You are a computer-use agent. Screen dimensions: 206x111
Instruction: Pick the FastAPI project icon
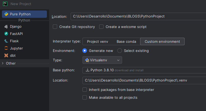(x=6, y=34)
